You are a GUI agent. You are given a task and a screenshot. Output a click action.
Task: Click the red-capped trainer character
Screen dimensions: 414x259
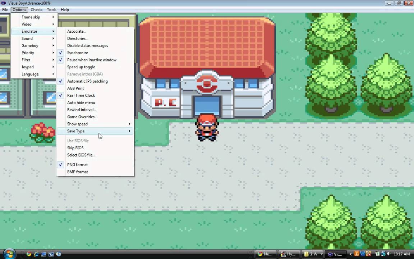[x=207, y=127]
